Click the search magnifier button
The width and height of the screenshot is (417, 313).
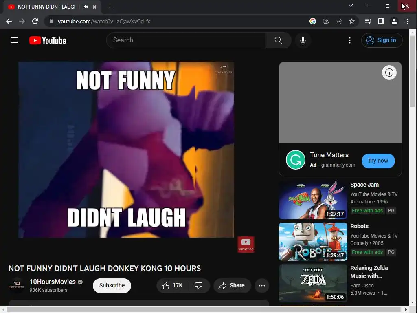click(278, 40)
